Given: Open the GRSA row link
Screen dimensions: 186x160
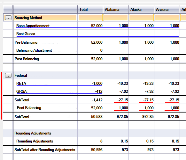Looking at the screenshot, I should (x=21, y=91).
